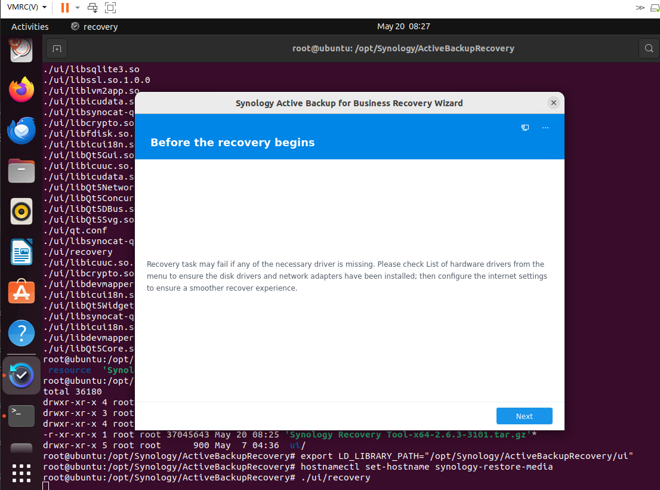Toggle VMRC full screen mode

pyautogui.click(x=110, y=8)
